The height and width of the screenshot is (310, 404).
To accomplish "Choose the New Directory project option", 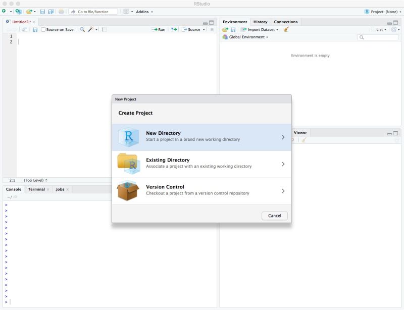I will pyautogui.click(x=201, y=137).
